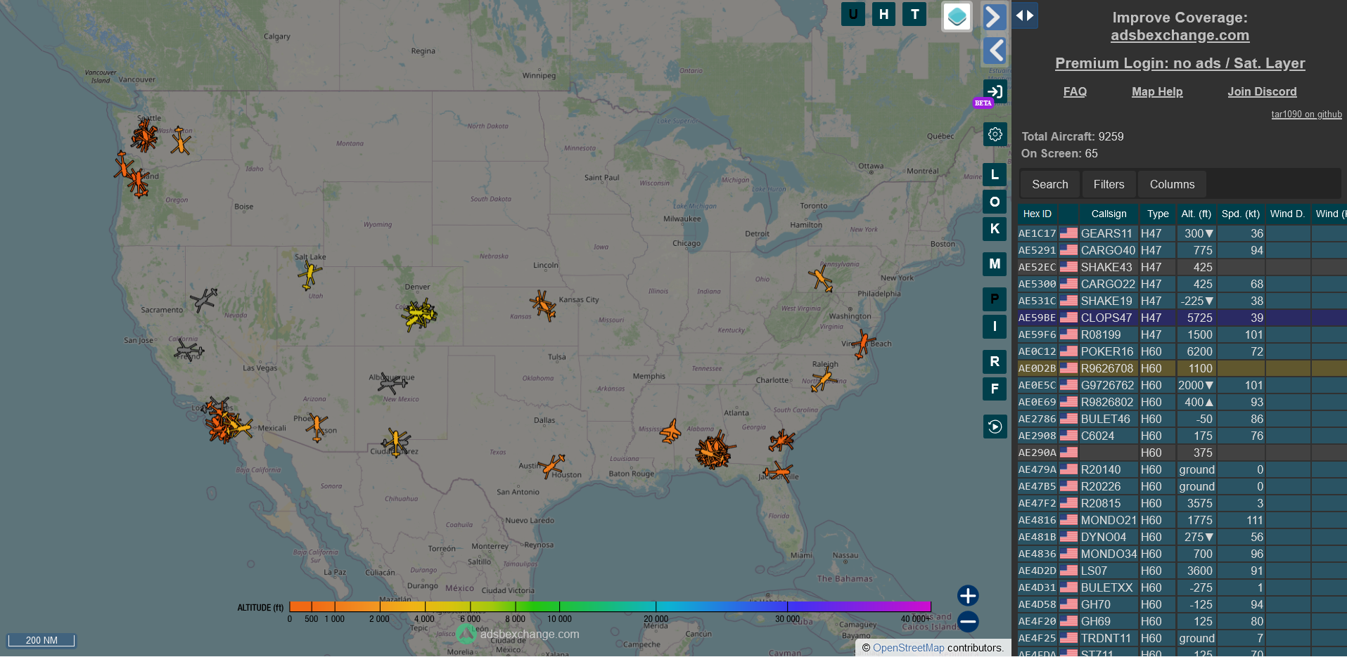Sort table by Alt. (ft) column
This screenshot has width=1347, height=657.
pos(1196,214)
